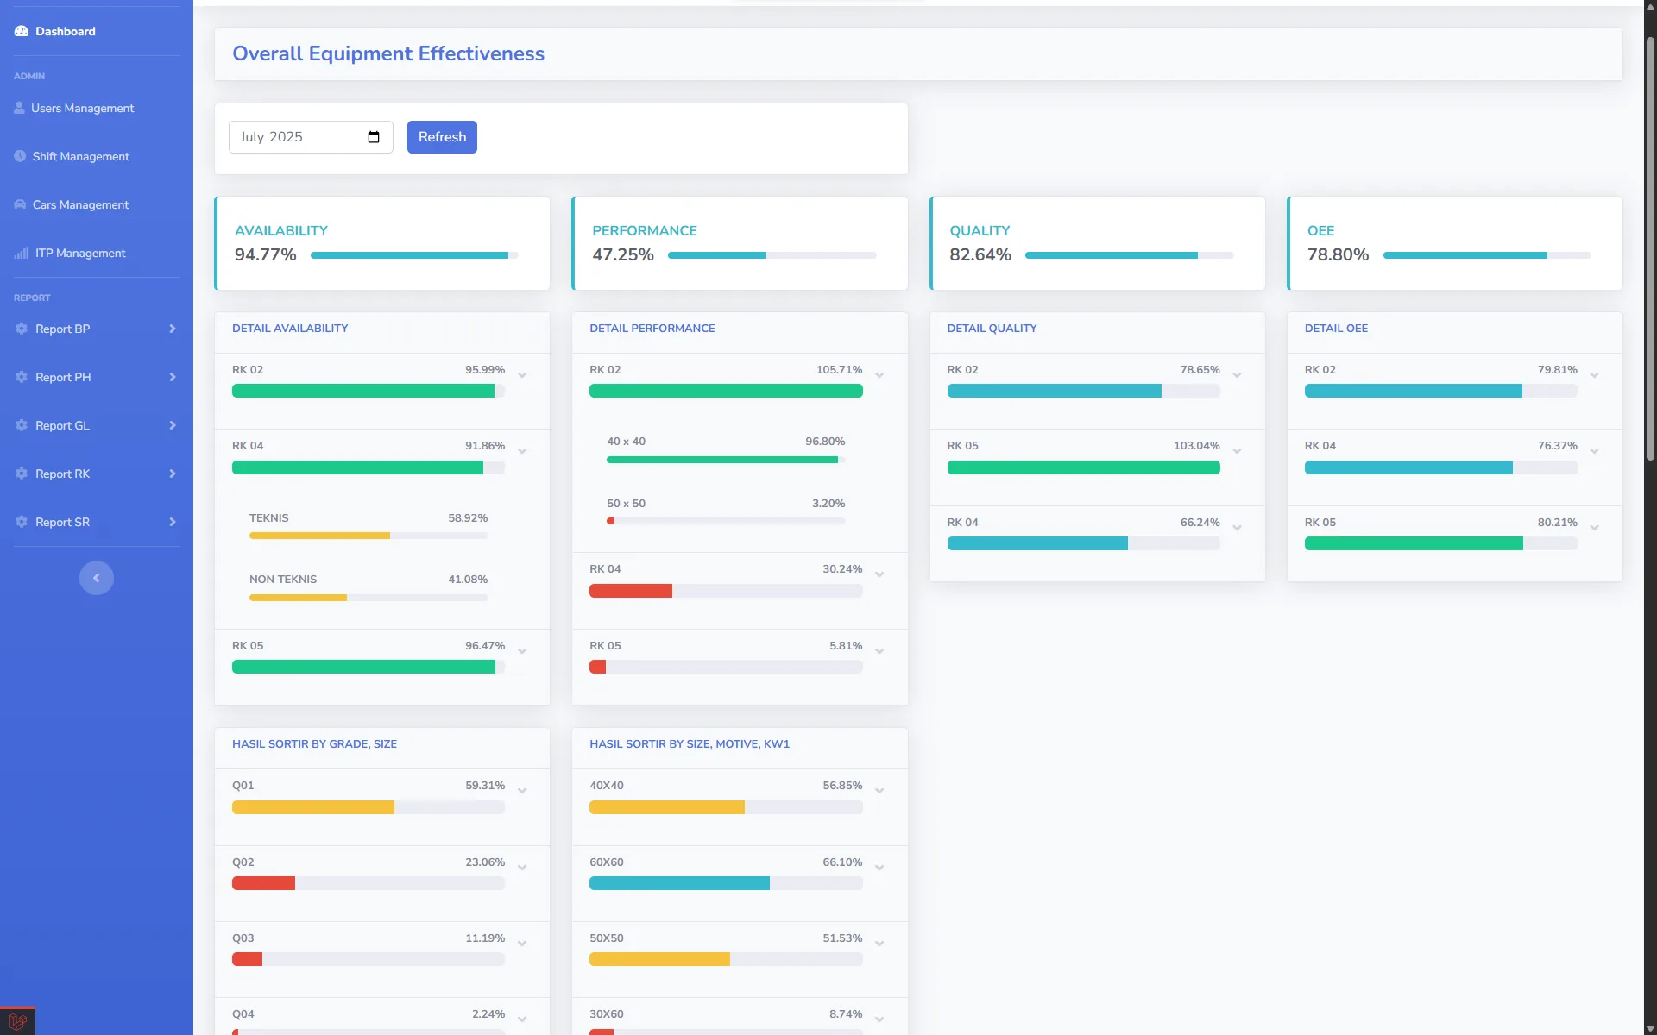This screenshot has height=1035, width=1657.
Task: Collapse RK 02 chevron in Detail Performance
Action: pos(879,375)
